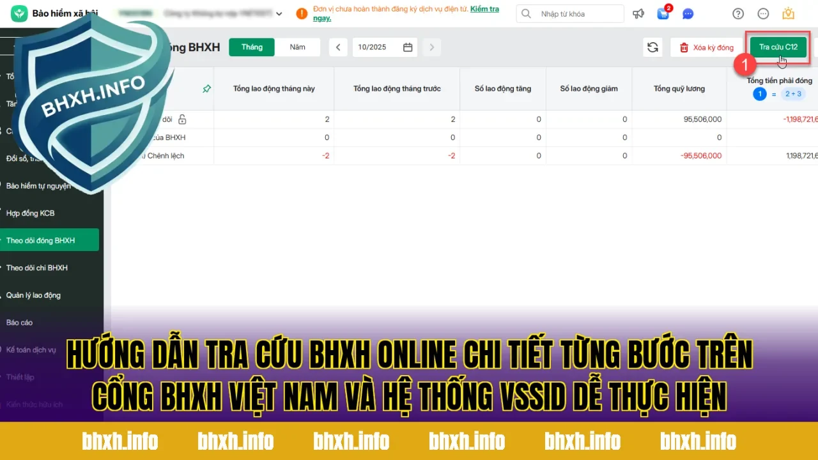Viewport: 818px width, 460px height.
Task: Go to the previous month arrow
Action: pyautogui.click(x=338, y=47)
